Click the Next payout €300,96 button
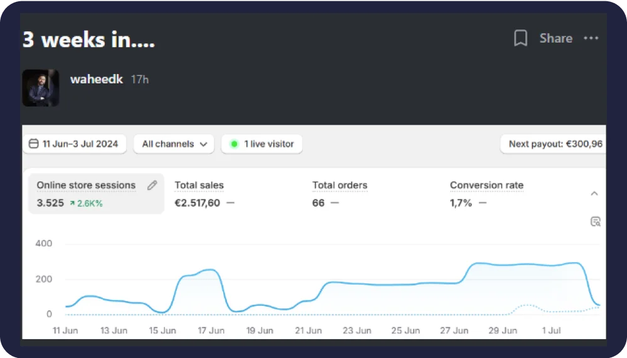 click(554, 144)
